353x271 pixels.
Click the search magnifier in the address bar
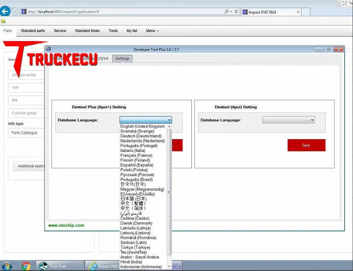[x=227, y=12]
